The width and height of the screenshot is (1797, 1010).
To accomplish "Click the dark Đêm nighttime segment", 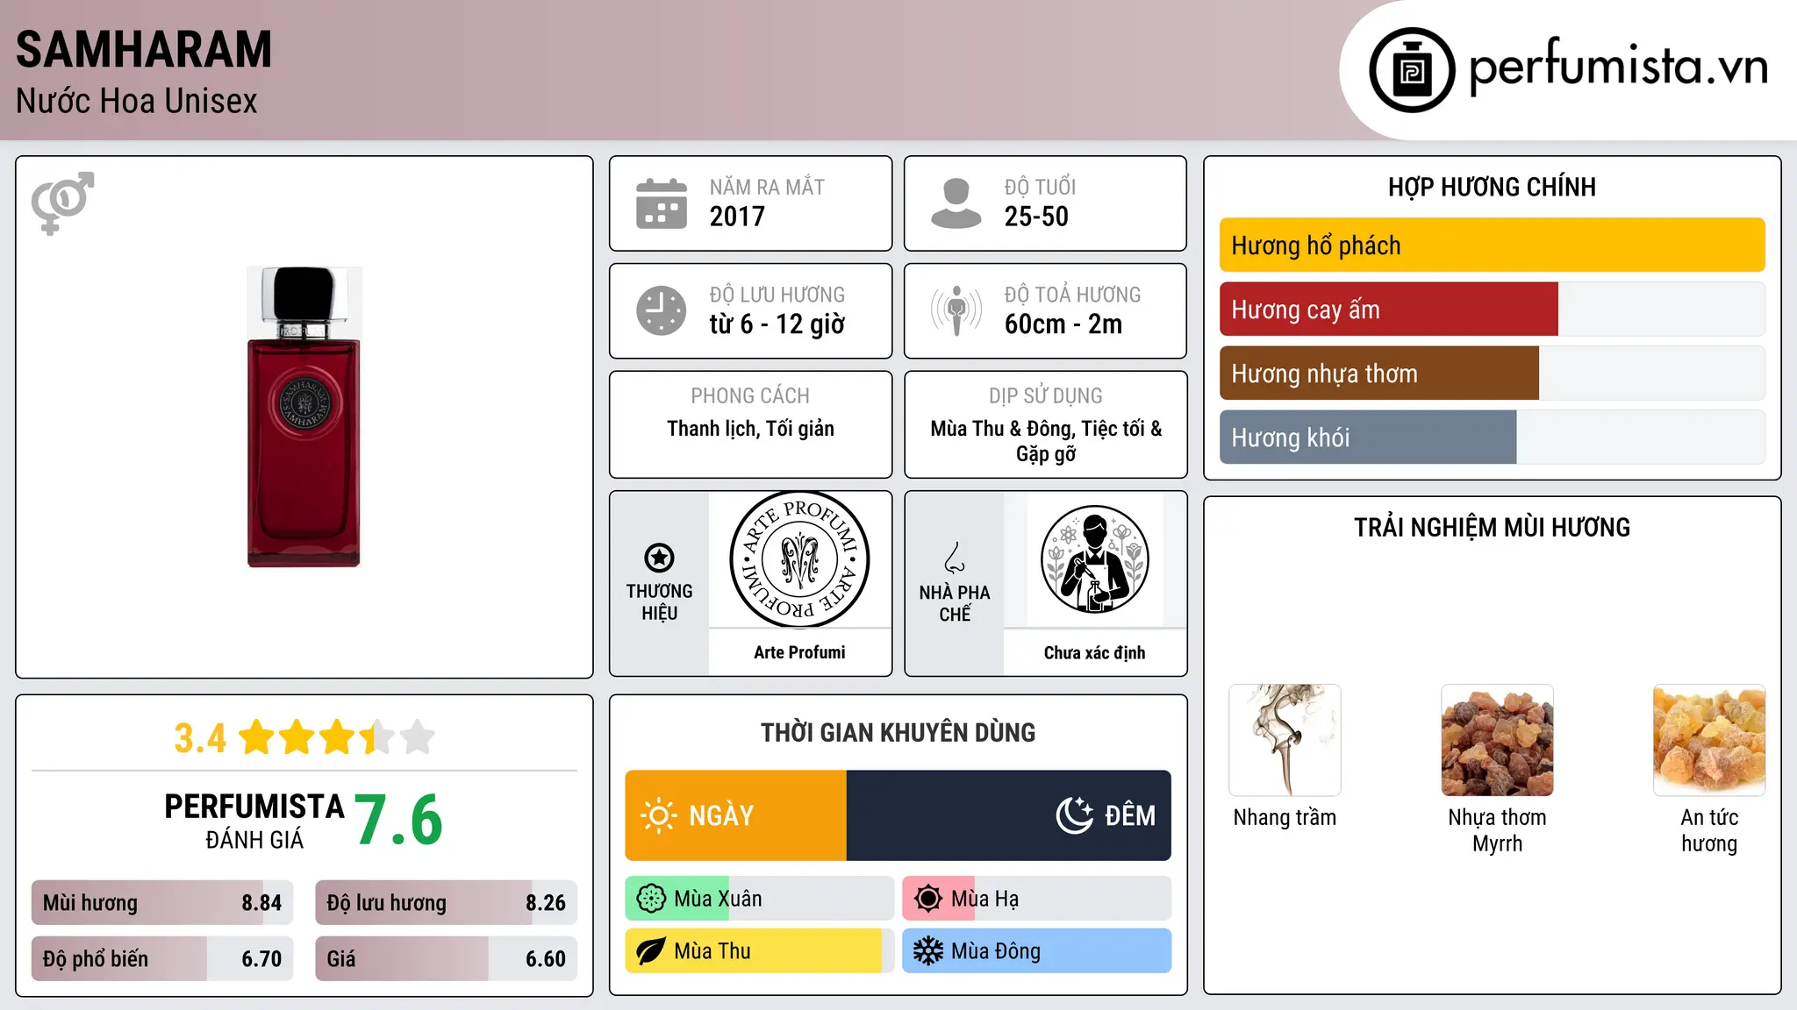I will (x=1009, y=815).
